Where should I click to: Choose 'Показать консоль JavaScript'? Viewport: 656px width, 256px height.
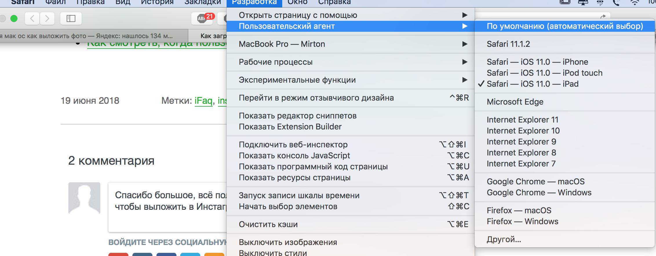coord(350,155)
